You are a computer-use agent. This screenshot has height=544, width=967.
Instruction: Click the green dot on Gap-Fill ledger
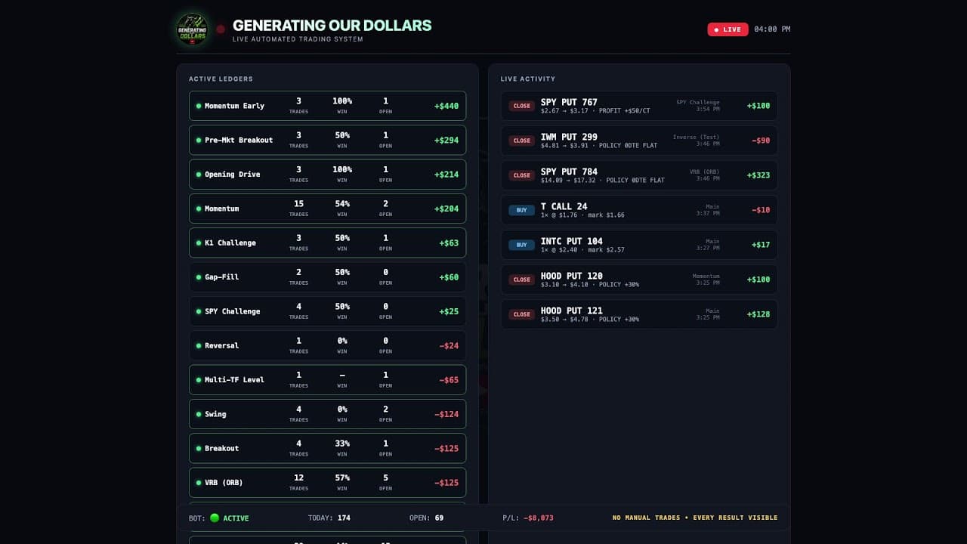coord(199,277)
